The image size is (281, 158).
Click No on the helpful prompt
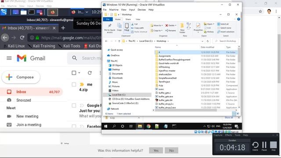[x=171, y=151]
